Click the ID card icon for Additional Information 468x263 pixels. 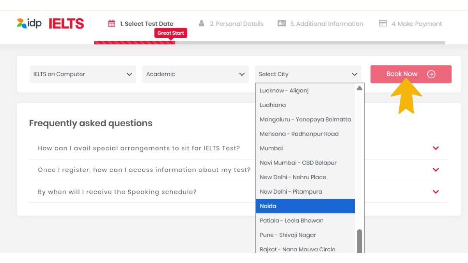point(282,23)
